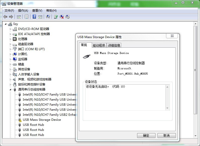Collapse the 通用串行总线控制器 node
The image size is (200, 146).
(11, 90)
